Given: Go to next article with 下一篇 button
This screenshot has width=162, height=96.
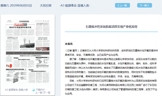Looking at the screenshot, I should pos(145,5).
